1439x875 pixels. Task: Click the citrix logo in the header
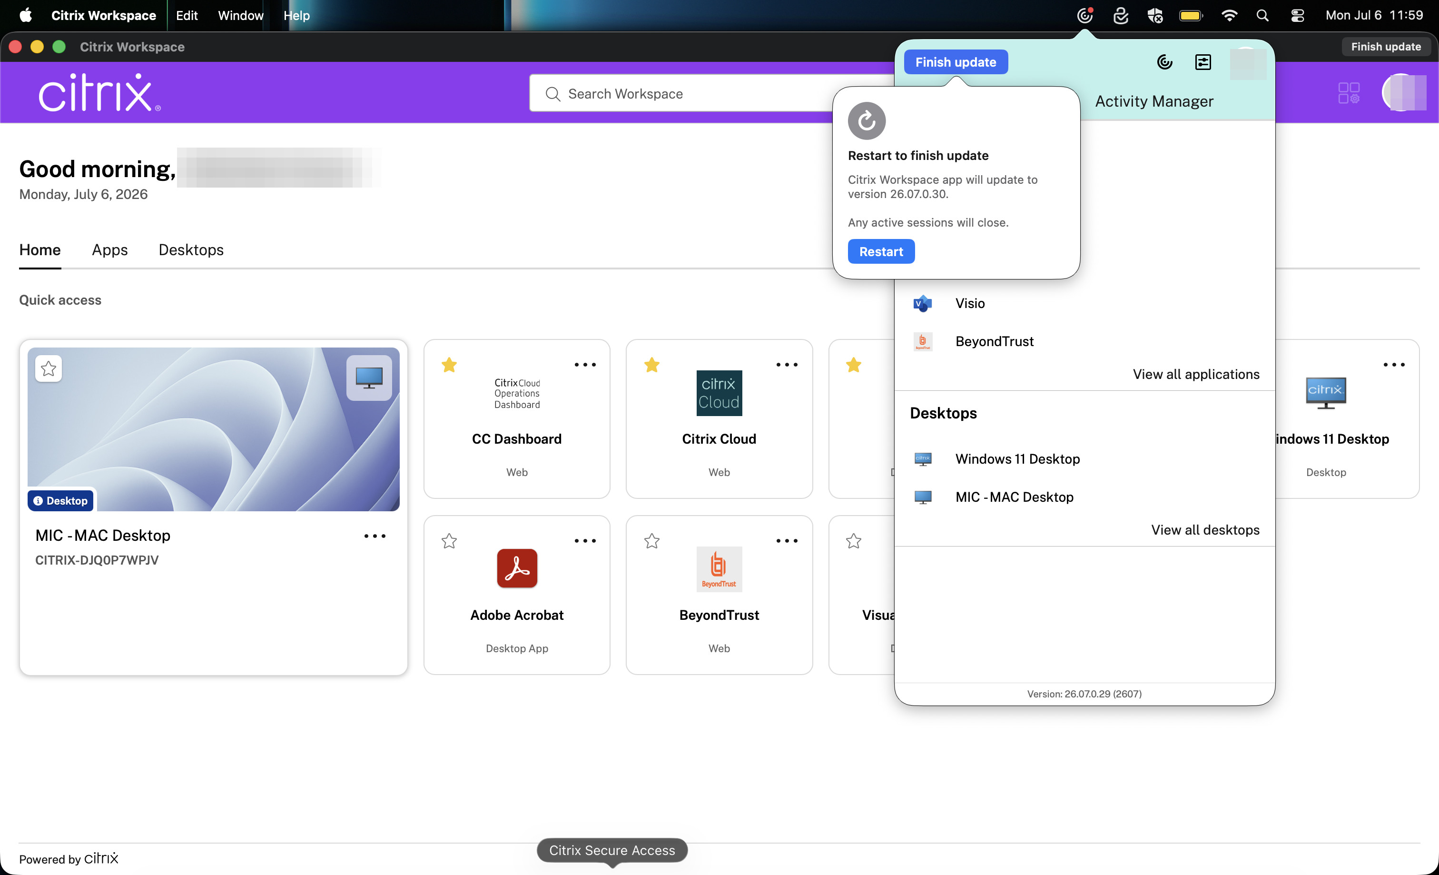pyautogui.click(x=99, y=92)
